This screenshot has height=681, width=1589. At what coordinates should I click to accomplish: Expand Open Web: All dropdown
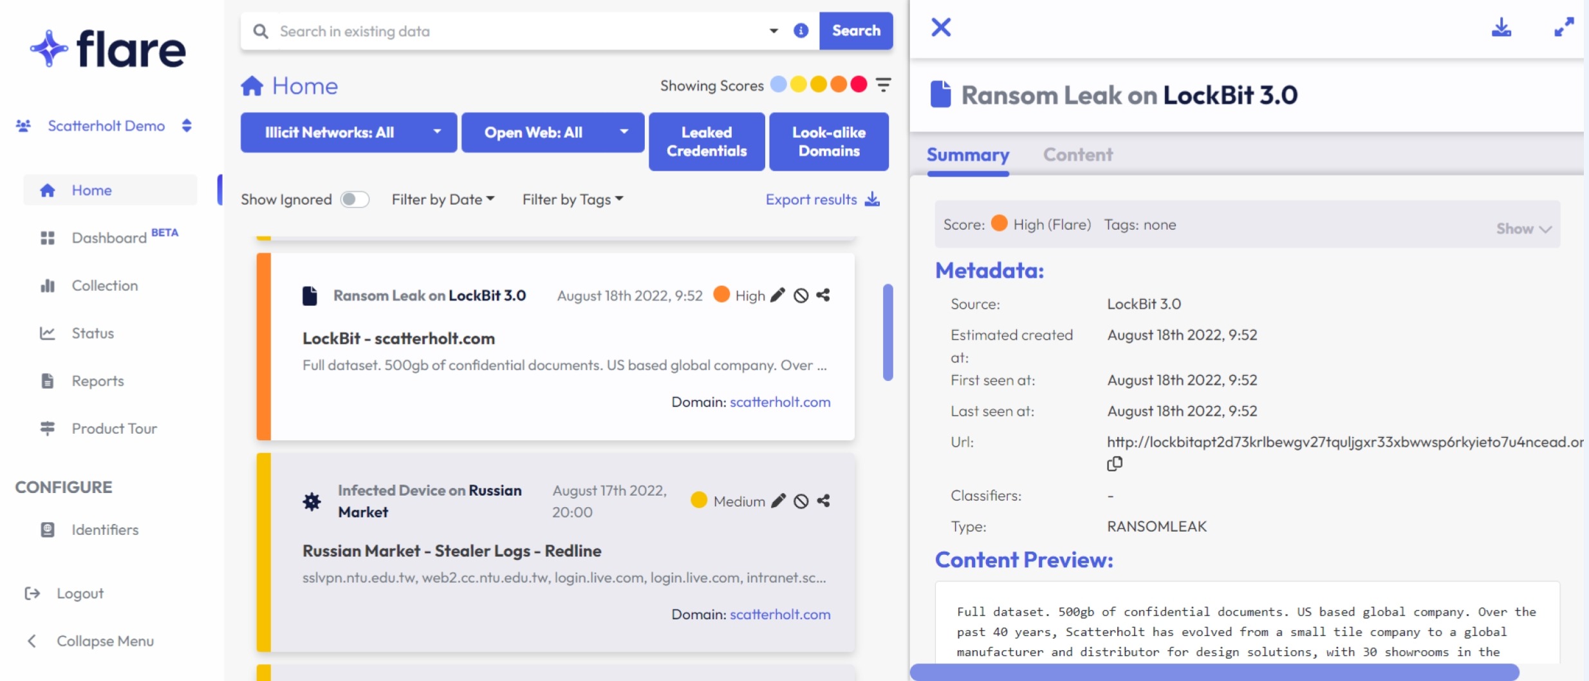tap(624, 132)
